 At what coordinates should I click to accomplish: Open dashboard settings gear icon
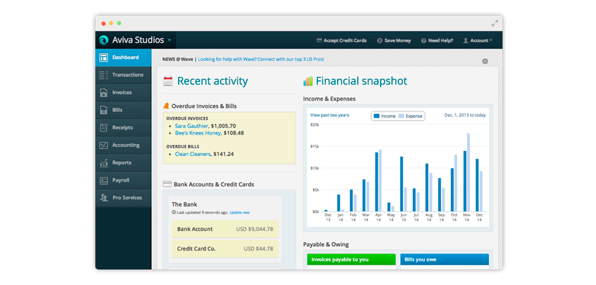tap(485, 61)
